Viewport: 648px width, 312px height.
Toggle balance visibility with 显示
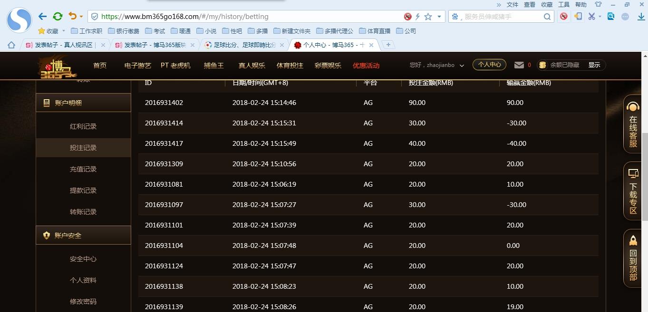tap(594, 65)
